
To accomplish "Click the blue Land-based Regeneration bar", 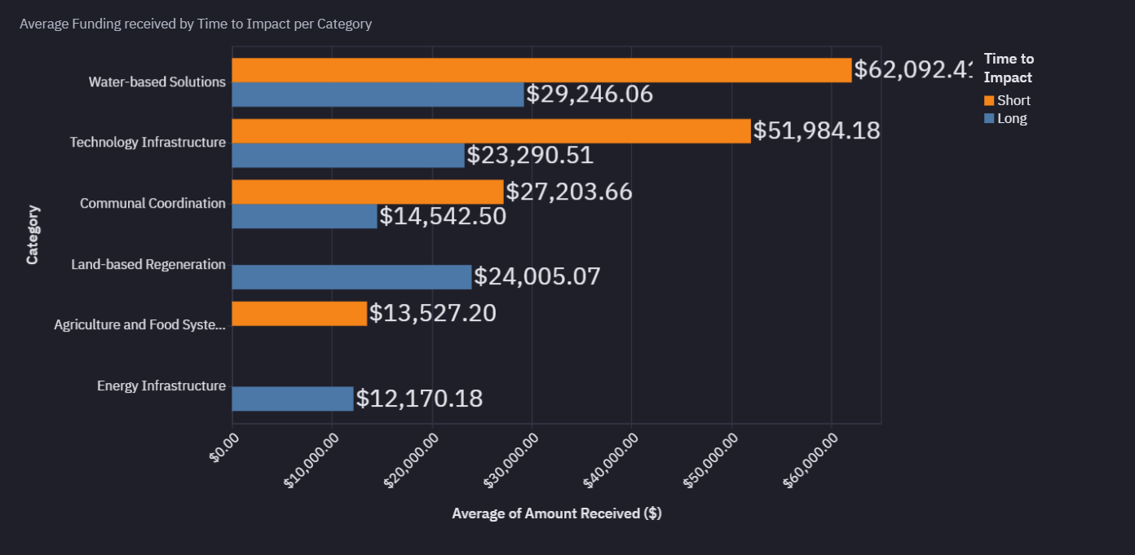I will (x=351, y=277).
